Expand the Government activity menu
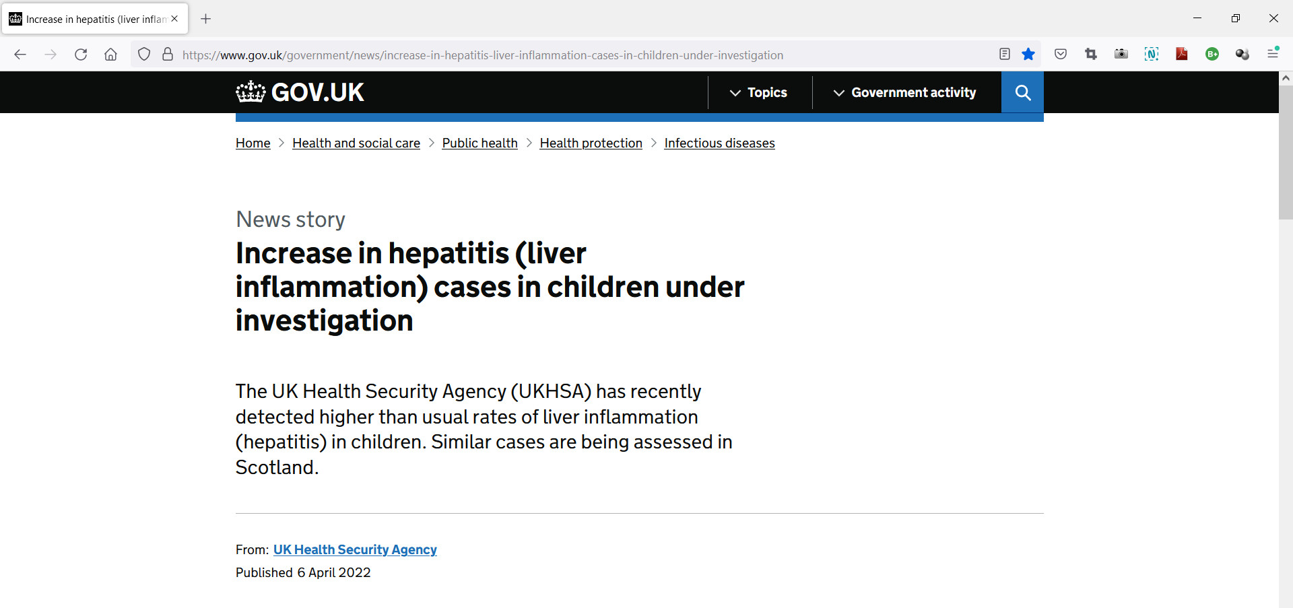1293x608 pixels. tap(905, 92)
